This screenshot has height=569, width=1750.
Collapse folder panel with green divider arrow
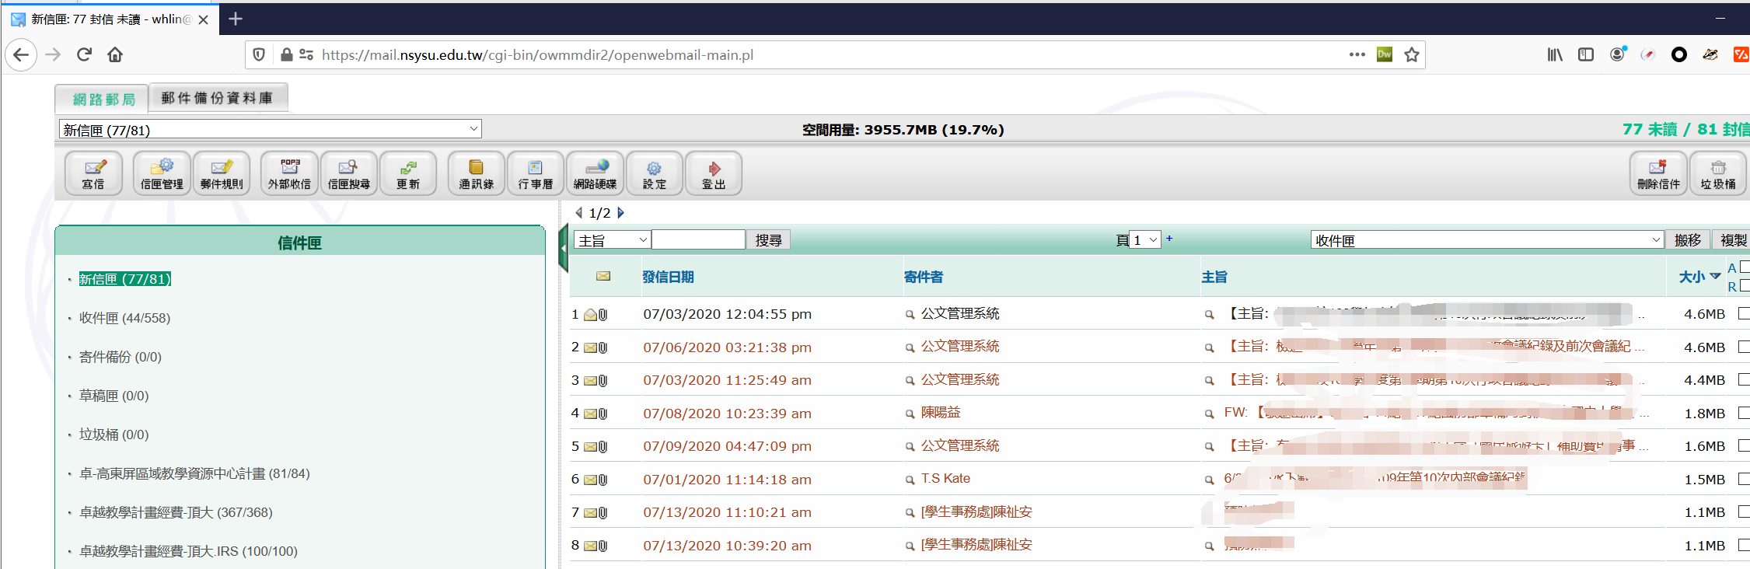pyautogui.click(x=564, y=248)
